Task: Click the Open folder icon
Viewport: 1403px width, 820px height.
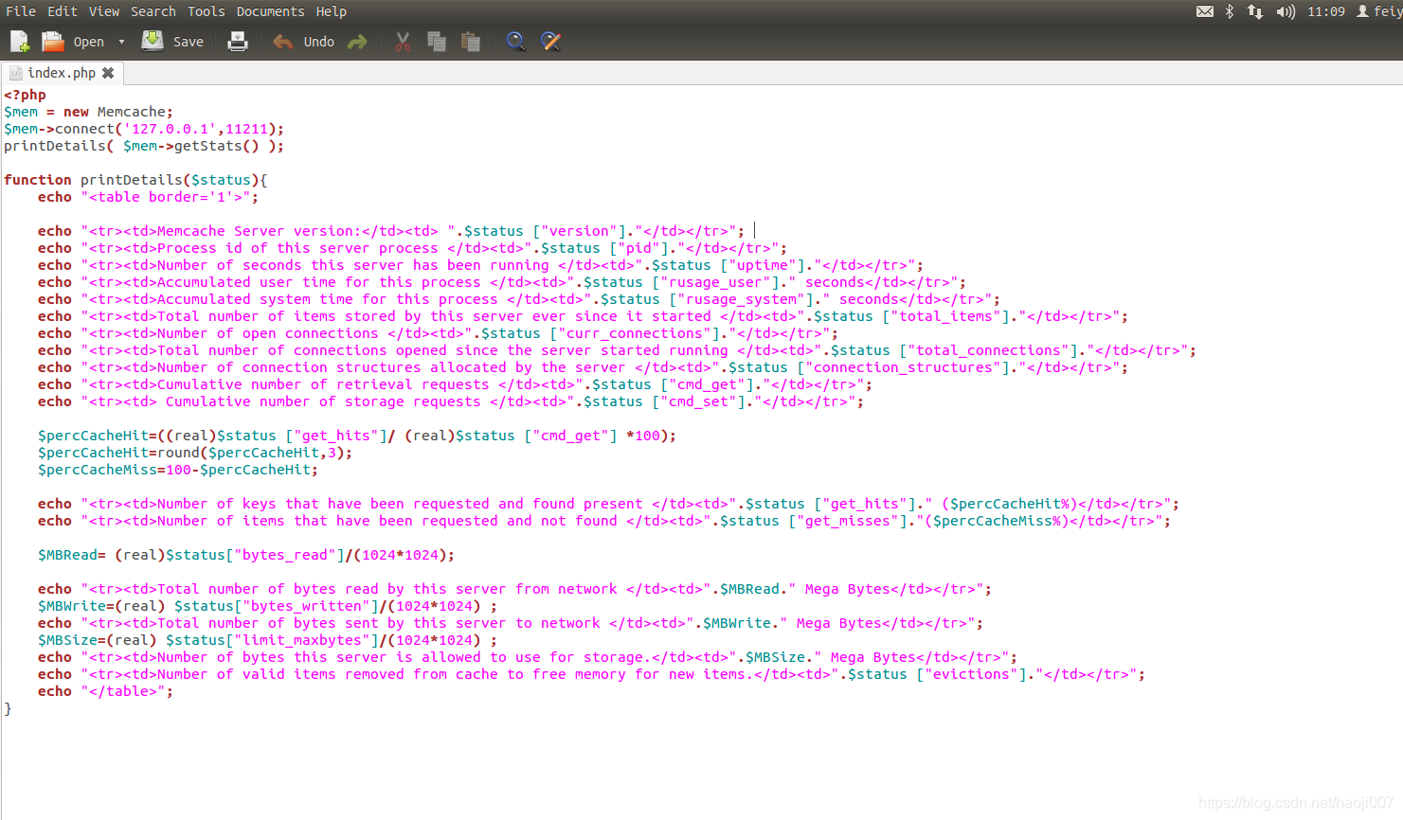Action: [53, 42]
